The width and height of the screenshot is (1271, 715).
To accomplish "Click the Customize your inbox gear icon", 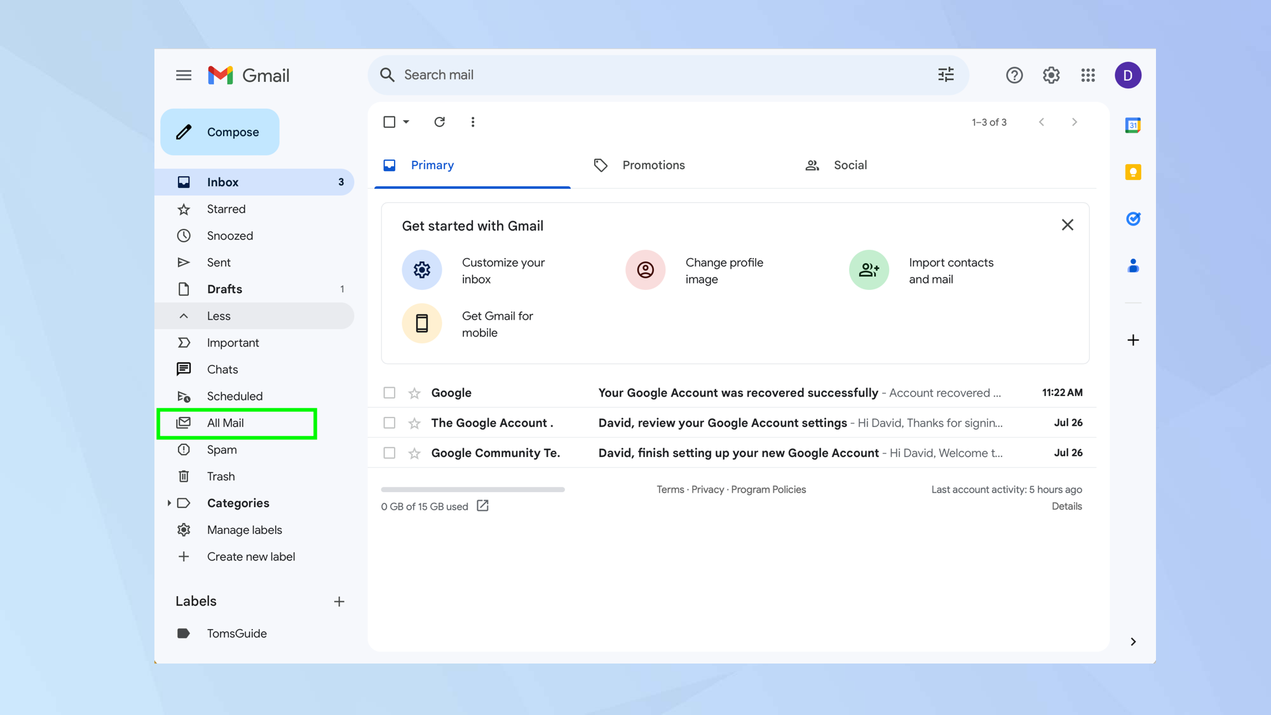I will 422,270.
